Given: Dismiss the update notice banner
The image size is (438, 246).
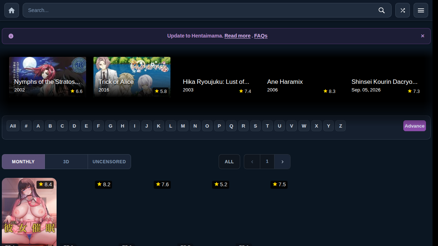Looking at the screenshot, I should [423, 36].
